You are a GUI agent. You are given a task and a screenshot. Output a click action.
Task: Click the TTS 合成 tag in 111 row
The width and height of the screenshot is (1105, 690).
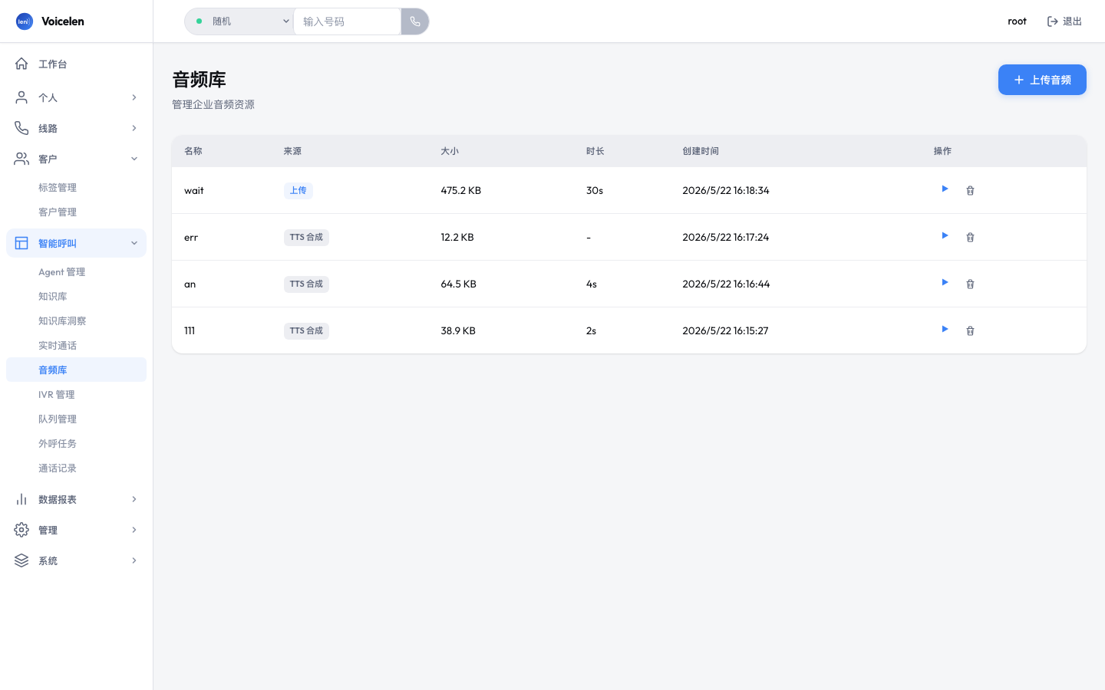click(306, 330)
